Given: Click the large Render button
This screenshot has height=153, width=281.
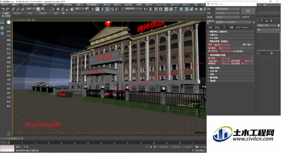Looking at the screenshot, I should (248, 11).
